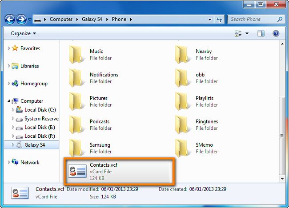This screenshot has width=289, height=208.
Task: Select the SMemo folder icon
Action: [181, 148]
